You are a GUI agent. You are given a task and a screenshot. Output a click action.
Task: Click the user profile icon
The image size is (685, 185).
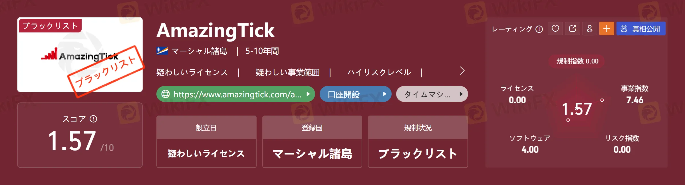pyautogui.click(x=590, y=29)
